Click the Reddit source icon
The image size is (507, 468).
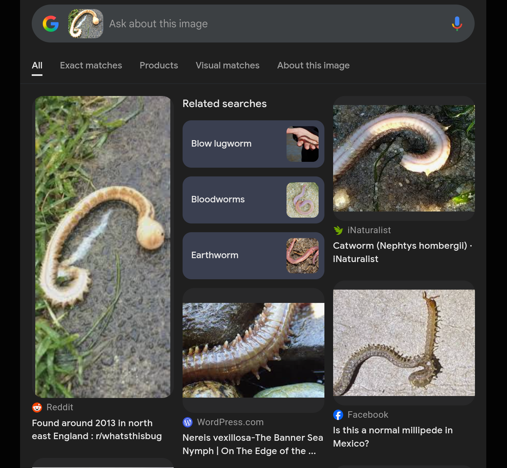coord(37,407)
